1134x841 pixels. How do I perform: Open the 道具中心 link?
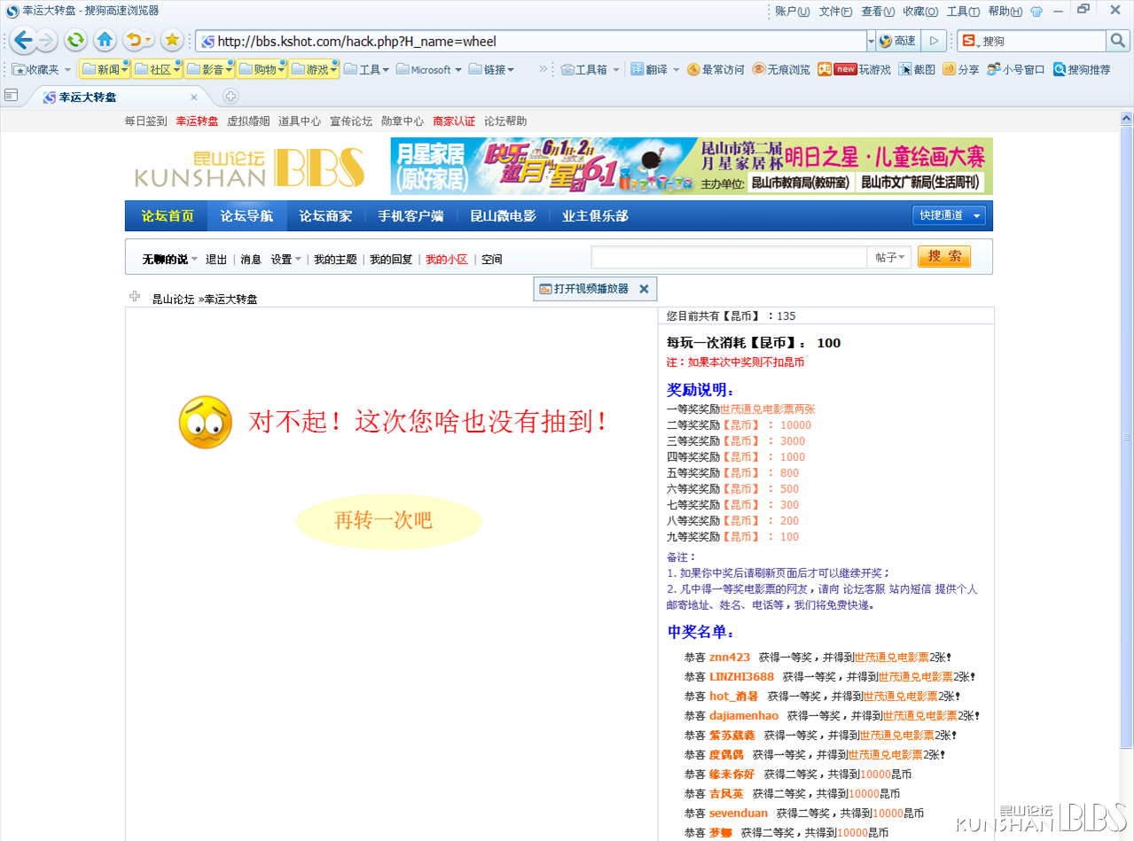[x=300, y=121]
